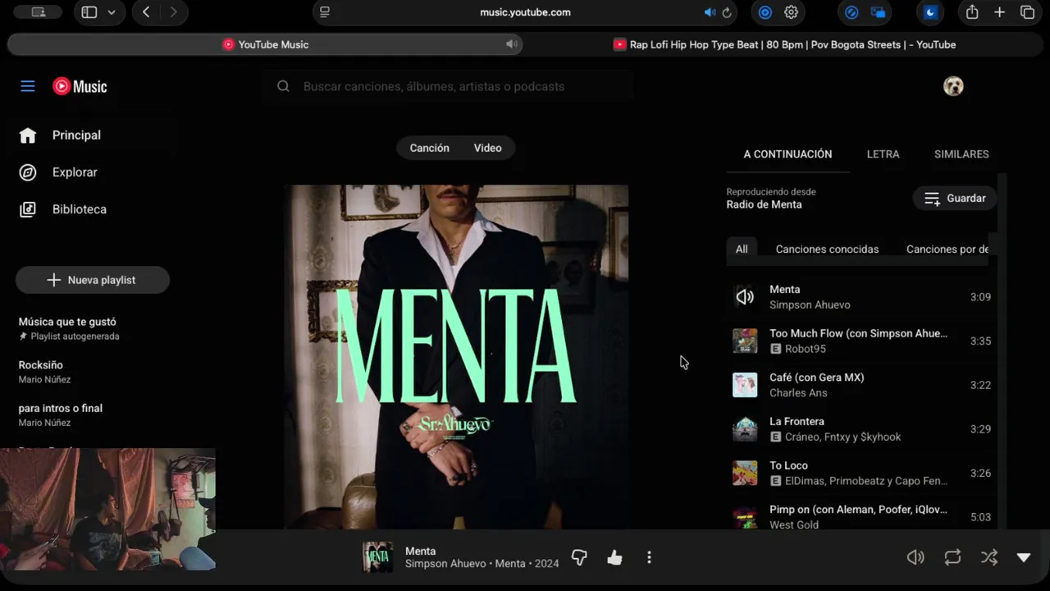
Task: Click the Menta album cover artwork
Action: [456, 356]
